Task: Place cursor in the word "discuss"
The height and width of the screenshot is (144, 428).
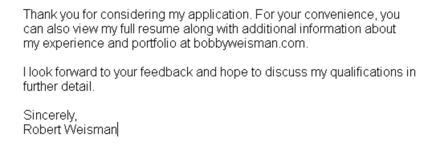Action: click(286, 72)
